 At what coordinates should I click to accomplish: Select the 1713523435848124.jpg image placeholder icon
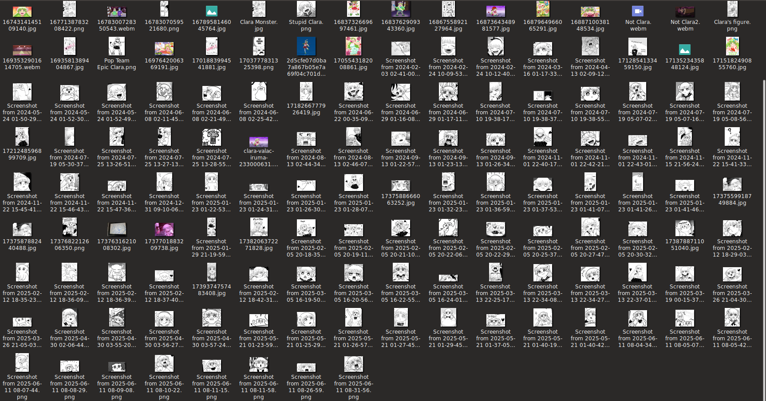tap(685, 50)
